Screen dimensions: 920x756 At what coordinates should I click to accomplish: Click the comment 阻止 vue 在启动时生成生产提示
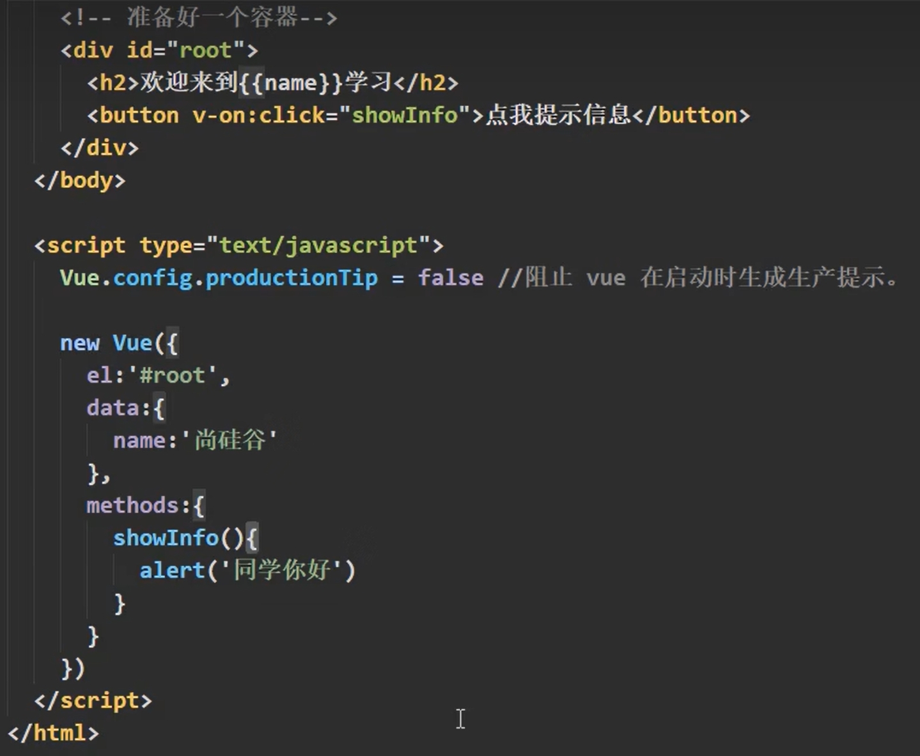tap(699, 277)
